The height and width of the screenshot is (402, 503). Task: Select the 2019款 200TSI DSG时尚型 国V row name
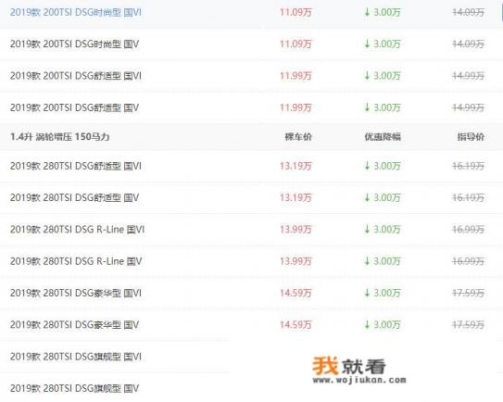tap(74, 44)
